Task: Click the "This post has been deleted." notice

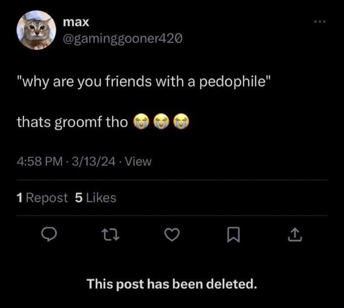Action: pyautogui.click(x=172, y=284)
